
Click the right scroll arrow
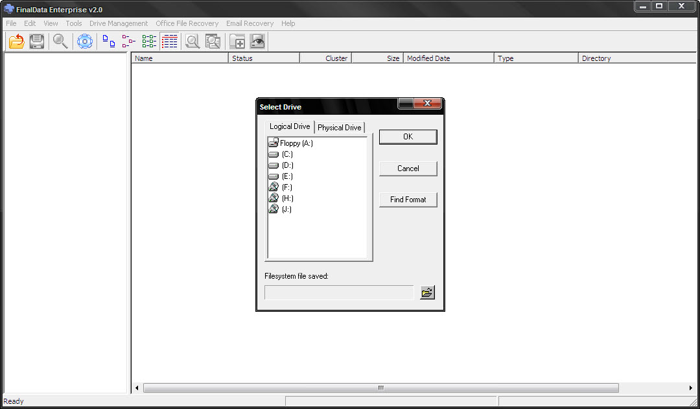[x=691, y=388]
